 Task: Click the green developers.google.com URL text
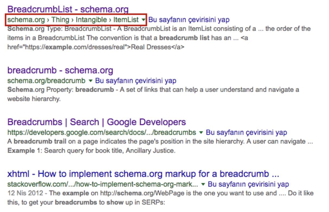102,133
